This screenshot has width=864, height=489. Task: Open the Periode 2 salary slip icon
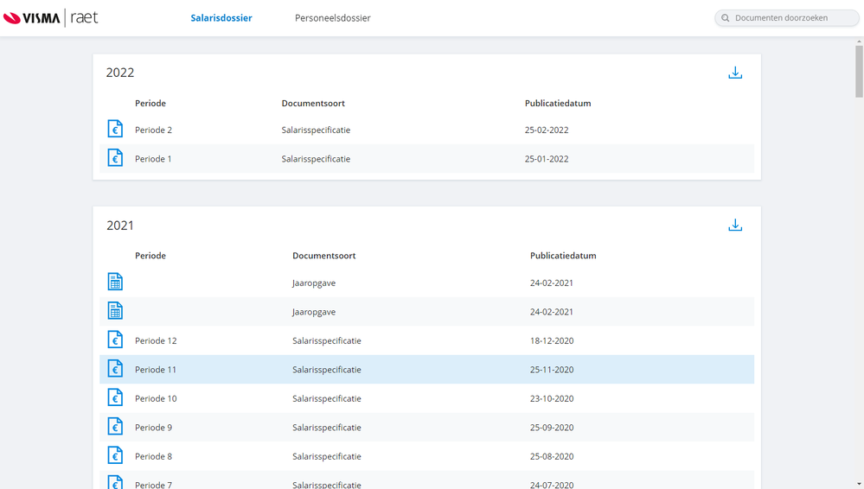click(115, 130)
